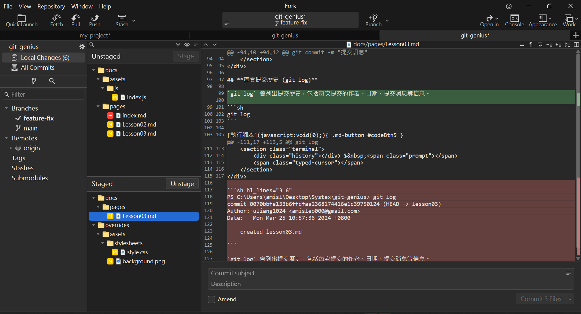Open commit message history icon in subject field
This screenshot has height=314, width=581.
click(569, 273)
